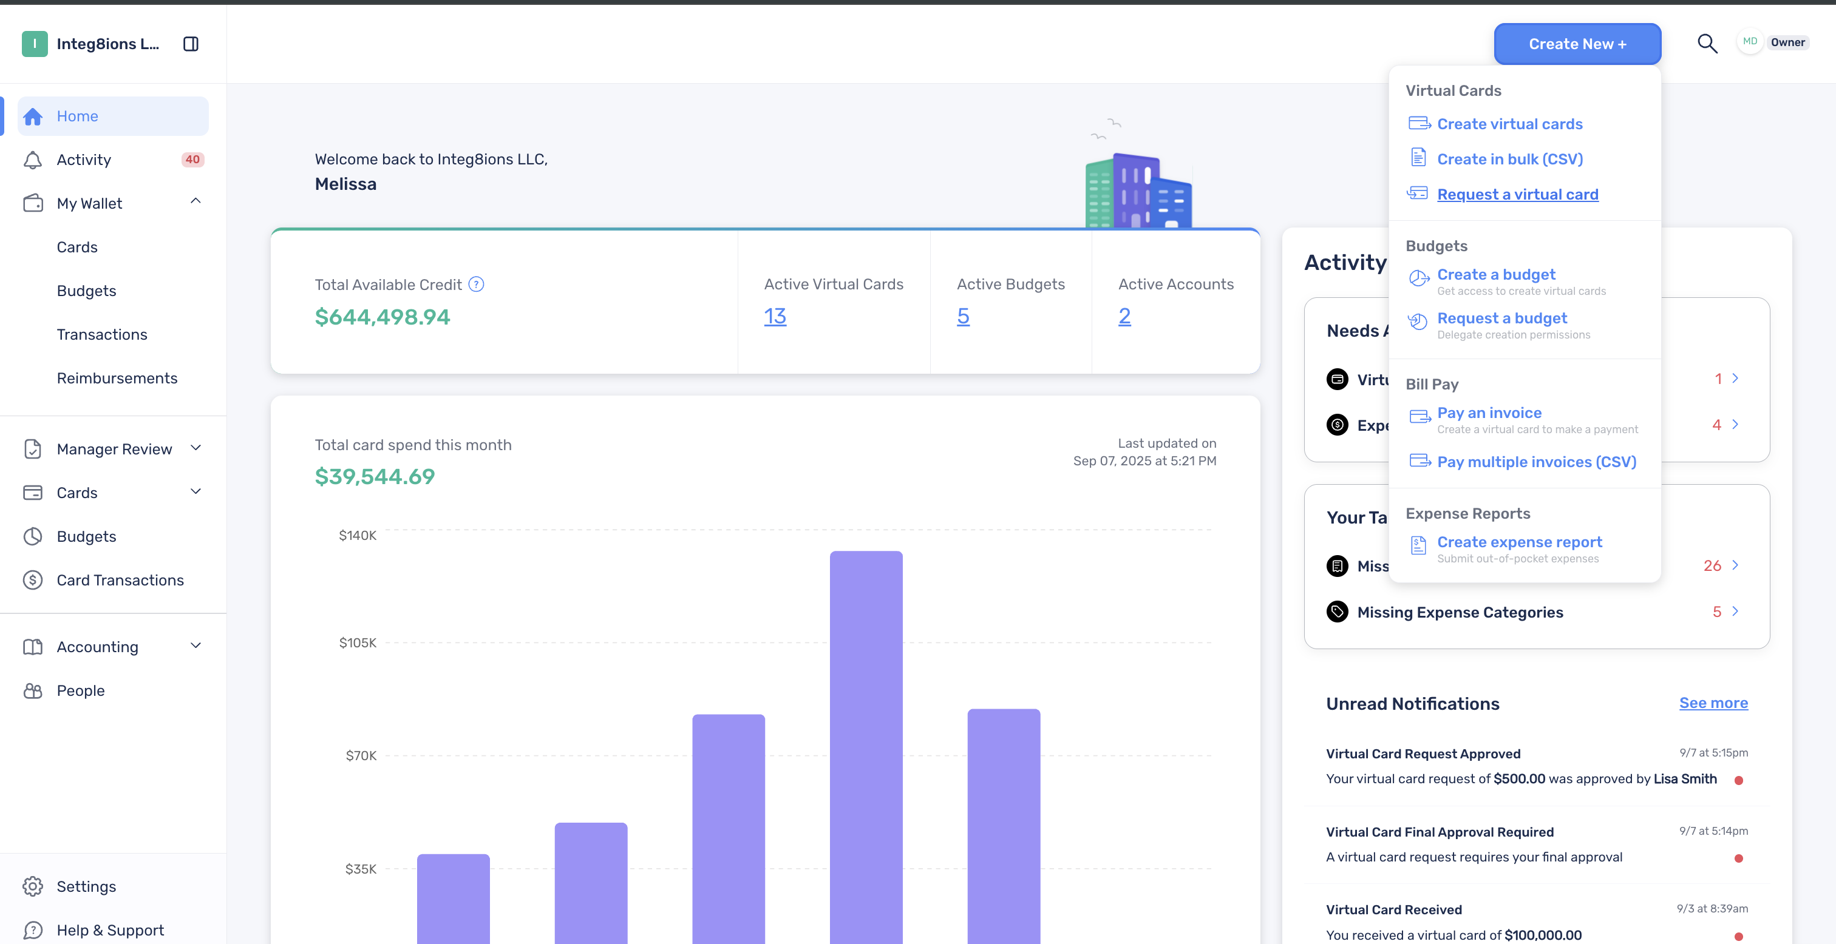Click the tallest bar in spend chart
Screen dimensions: 1836x944
pos(866,747)
